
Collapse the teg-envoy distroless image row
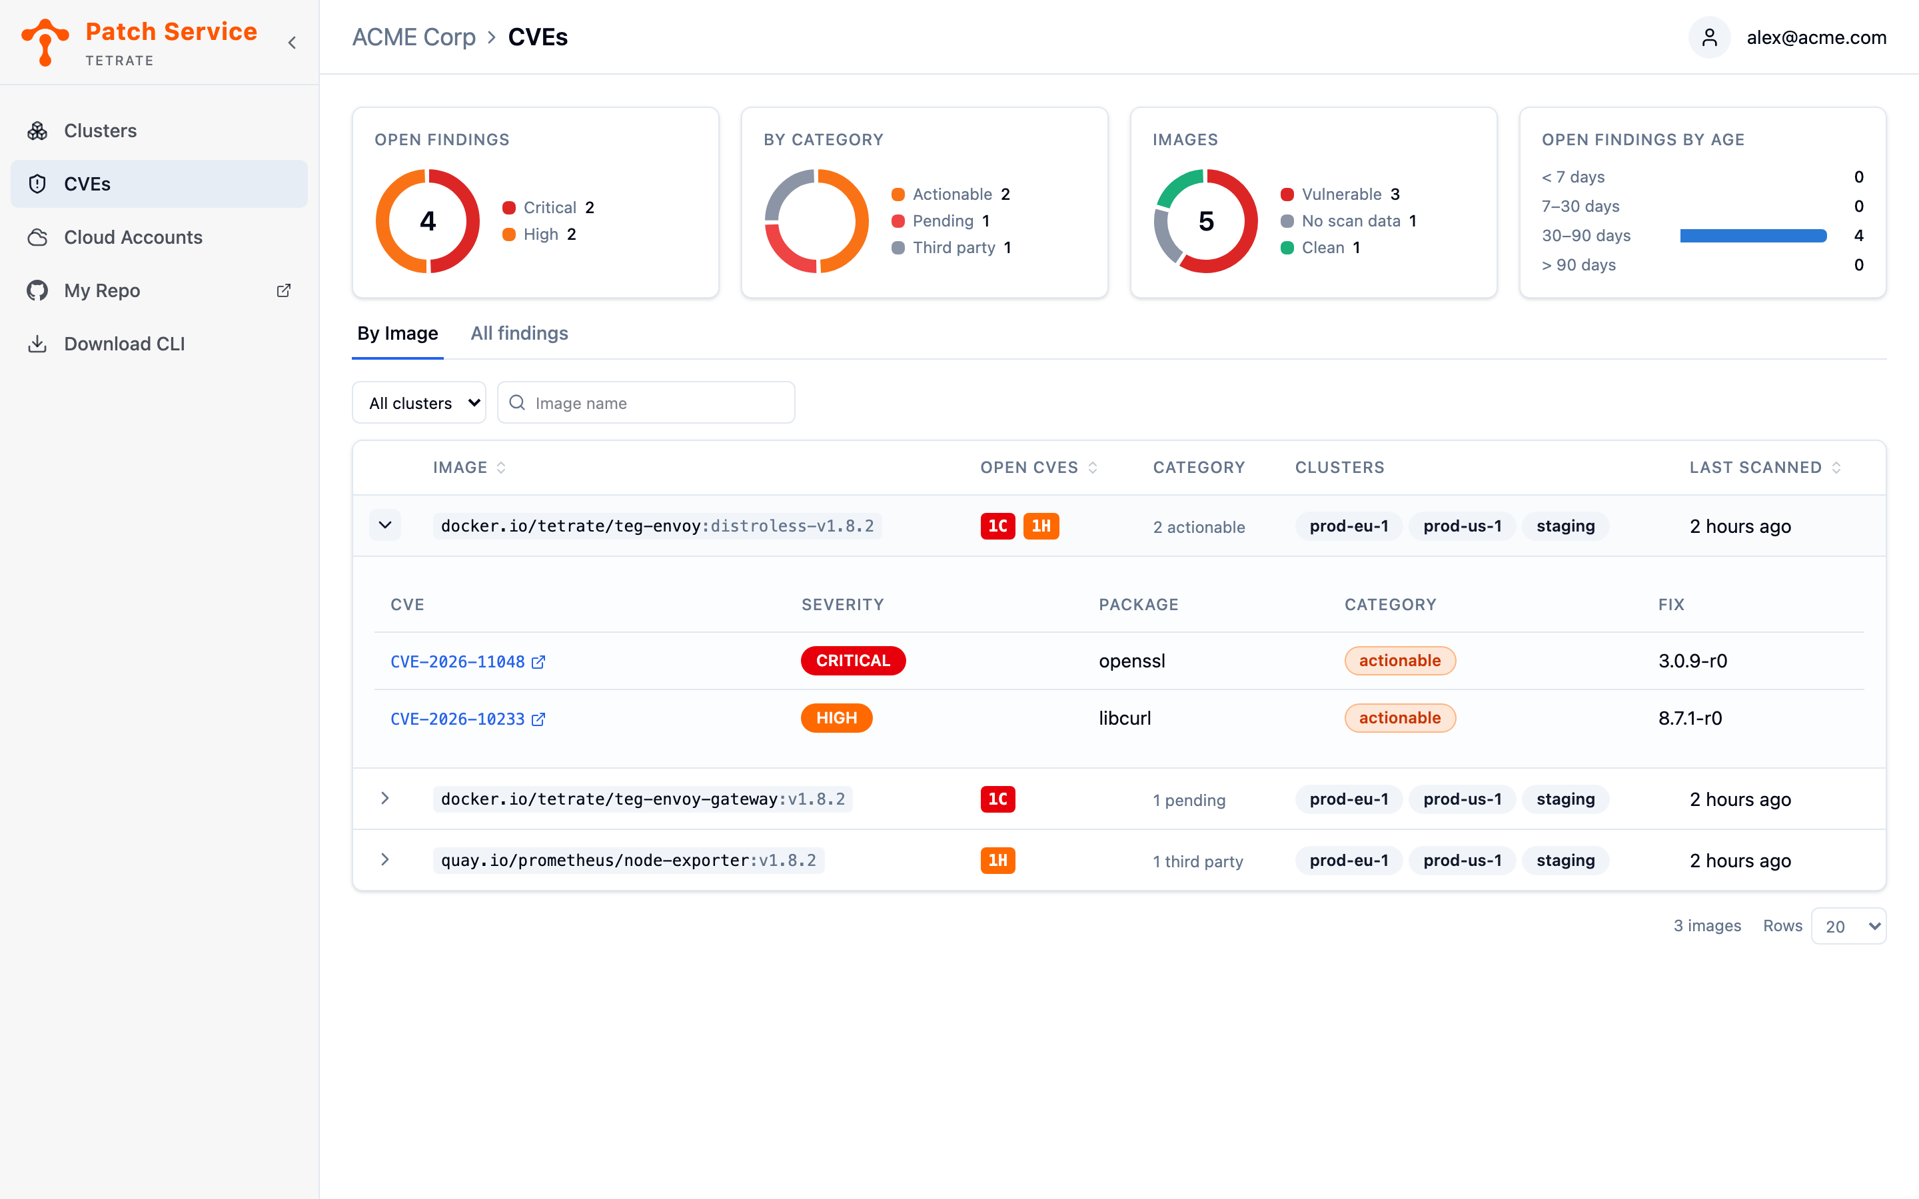pyautogui.click(x=384, y=525)
